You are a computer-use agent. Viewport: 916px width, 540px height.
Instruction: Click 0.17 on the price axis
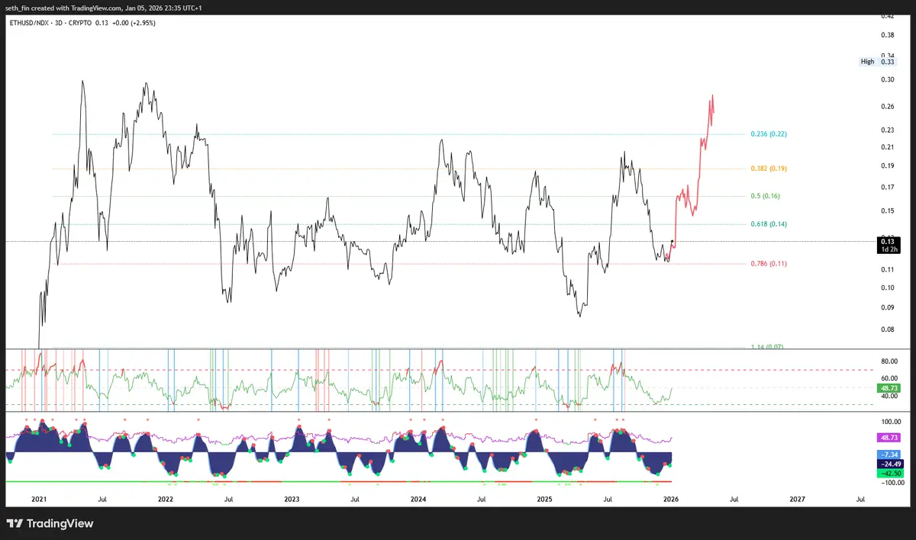click(x=887, y=187)
